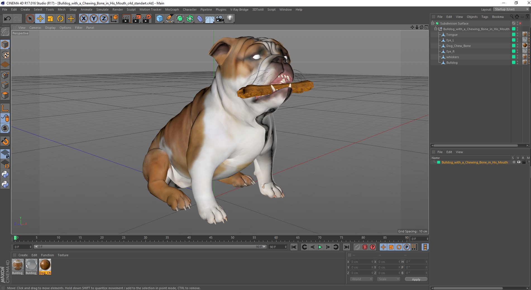The image size is (531, 290).
Task: Click the timeline preview range slider bar
Action: pyautogui.click(x=150, y=247)
